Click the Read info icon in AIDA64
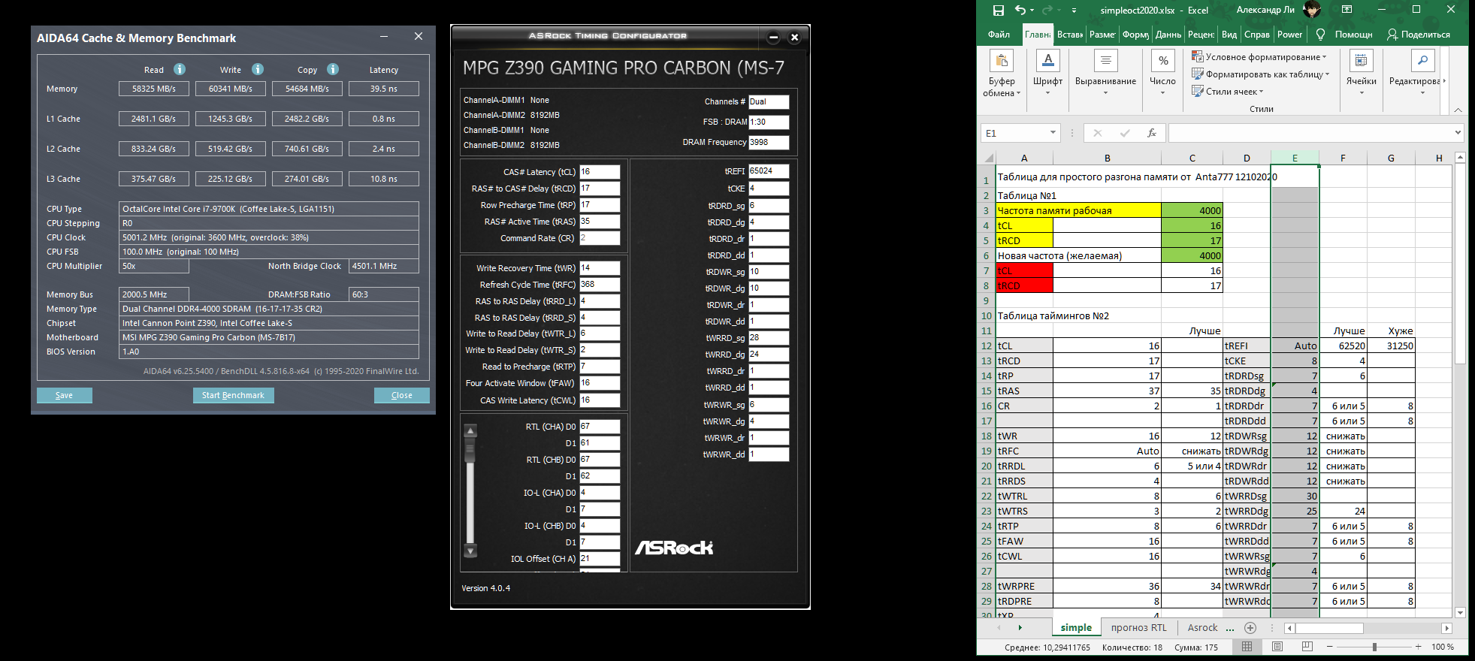Image resolution: width=1475 pixels, height=661 pixels. (x=180, y=69)
